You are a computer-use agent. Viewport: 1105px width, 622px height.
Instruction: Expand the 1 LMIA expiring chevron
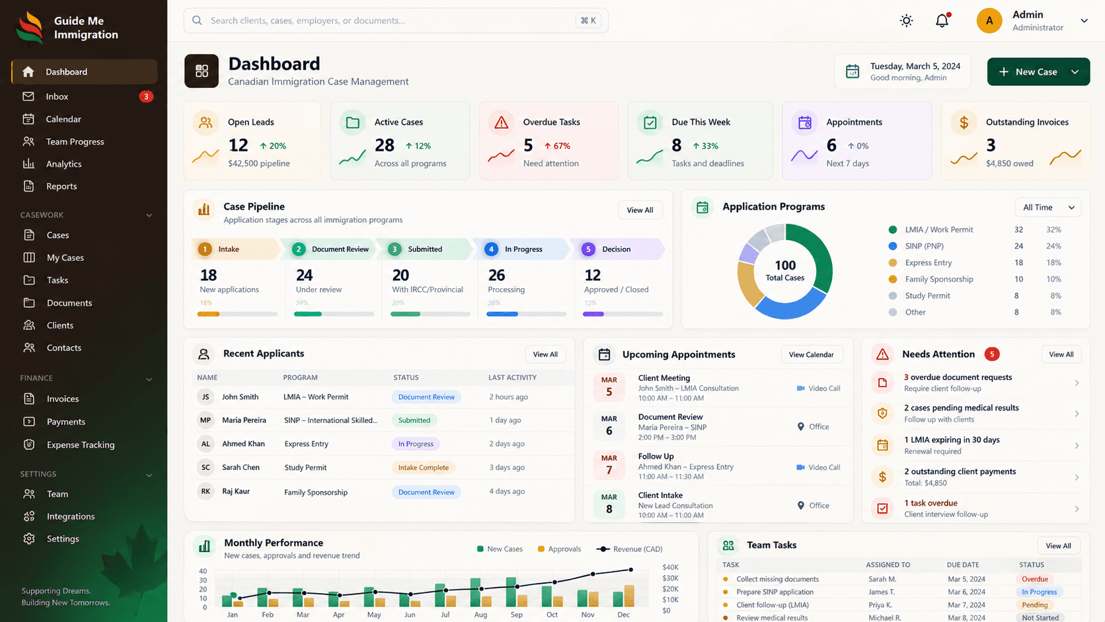(x=1077, y=446)
